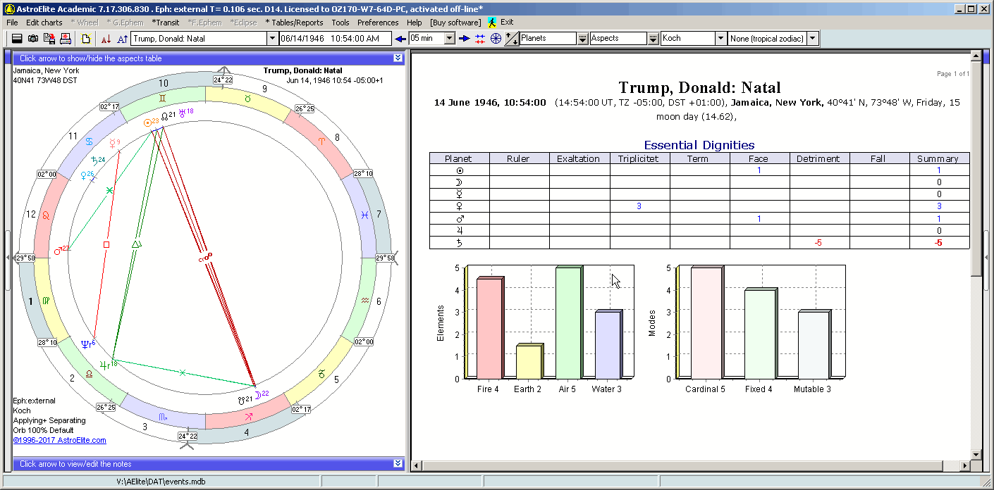Click the pink Fire bar in Elements chart
The image size is (994, 490).
pyautogui.click(x=489, y=328)
